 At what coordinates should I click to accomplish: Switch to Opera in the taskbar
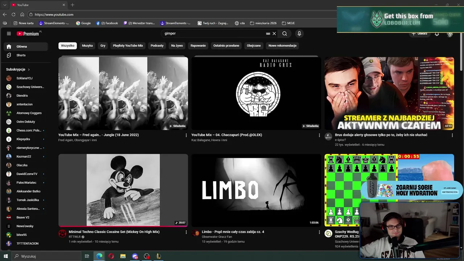click(x=111, y=256)
